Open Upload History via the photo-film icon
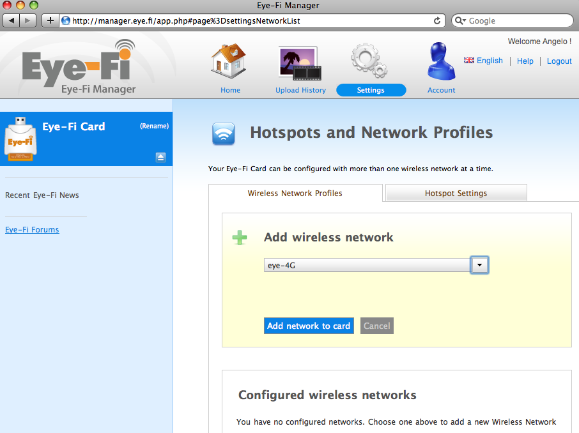579x433 pixels. pos(300,63)
